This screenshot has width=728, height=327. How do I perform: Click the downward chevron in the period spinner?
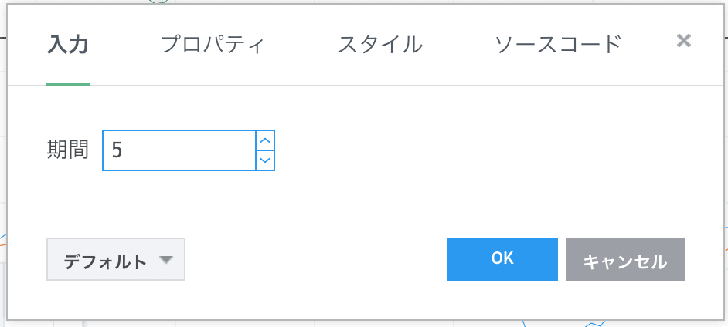pyautogui.click(x=265, y=160)
